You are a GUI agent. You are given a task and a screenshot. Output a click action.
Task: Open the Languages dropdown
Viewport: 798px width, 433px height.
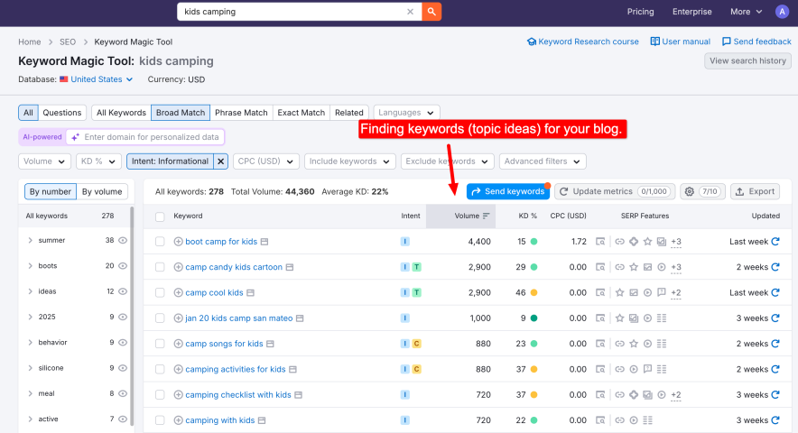(x=406, y=113)
